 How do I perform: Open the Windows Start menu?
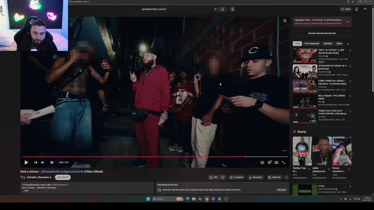148,199
